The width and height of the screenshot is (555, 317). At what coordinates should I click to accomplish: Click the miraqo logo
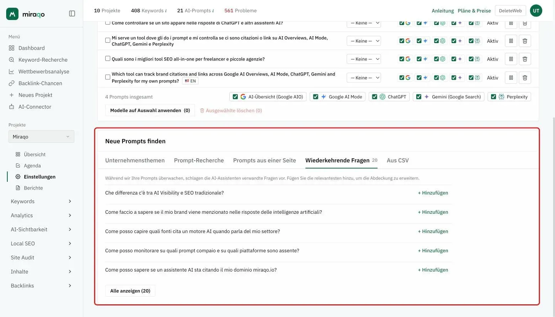coord(25,14)
